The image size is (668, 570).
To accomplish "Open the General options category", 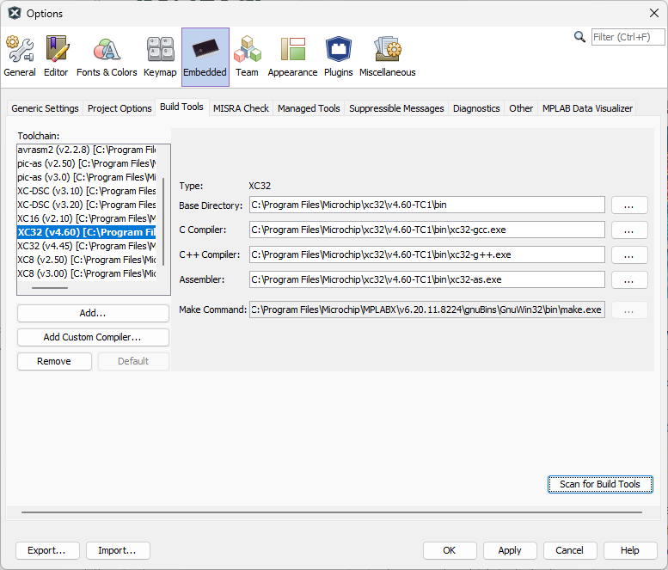I will 20,57.
